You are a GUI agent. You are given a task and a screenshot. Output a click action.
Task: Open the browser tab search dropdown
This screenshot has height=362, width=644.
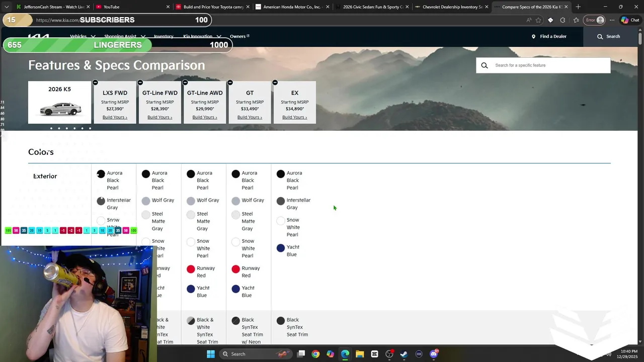point(7,7)
